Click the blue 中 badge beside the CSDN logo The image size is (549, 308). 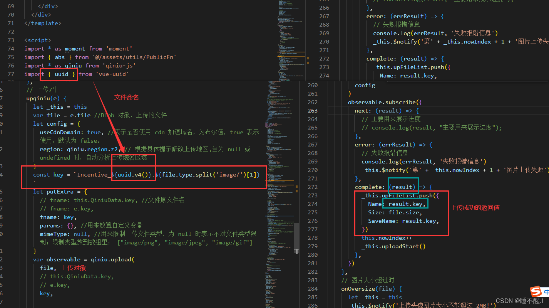pyautogui.click(x=547, y=292)
